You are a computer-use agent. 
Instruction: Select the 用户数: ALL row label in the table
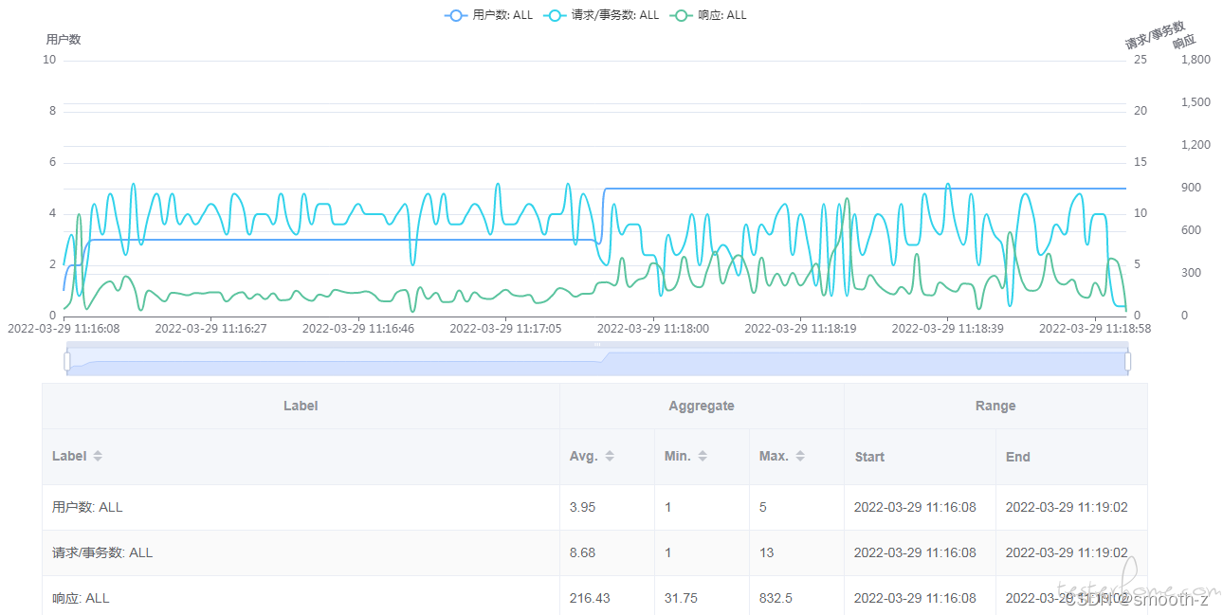coord(87,507)
